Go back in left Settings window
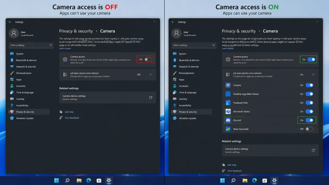 point(10,22)
